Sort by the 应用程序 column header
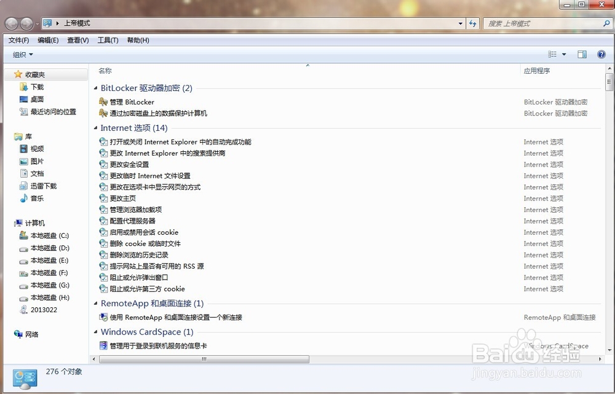 (x=536, y=71)
